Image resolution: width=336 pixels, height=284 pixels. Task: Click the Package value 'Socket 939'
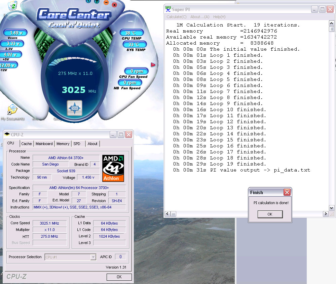[66, 171]
